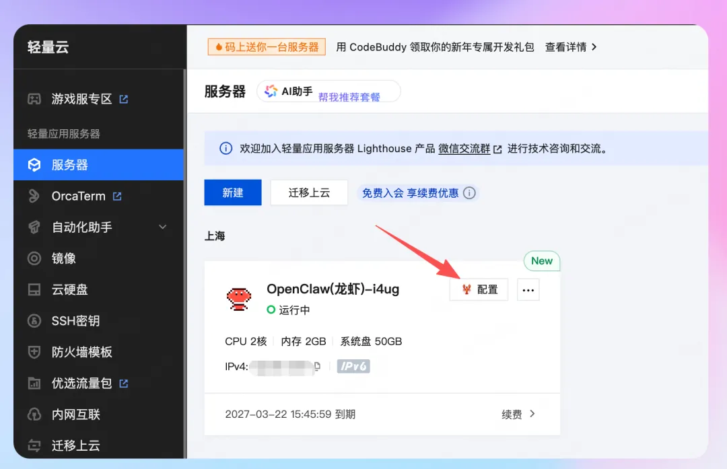Screen dimensions: 727x469
Task: Open SSH密钥 in the sidebar
Action: (75, 321)
